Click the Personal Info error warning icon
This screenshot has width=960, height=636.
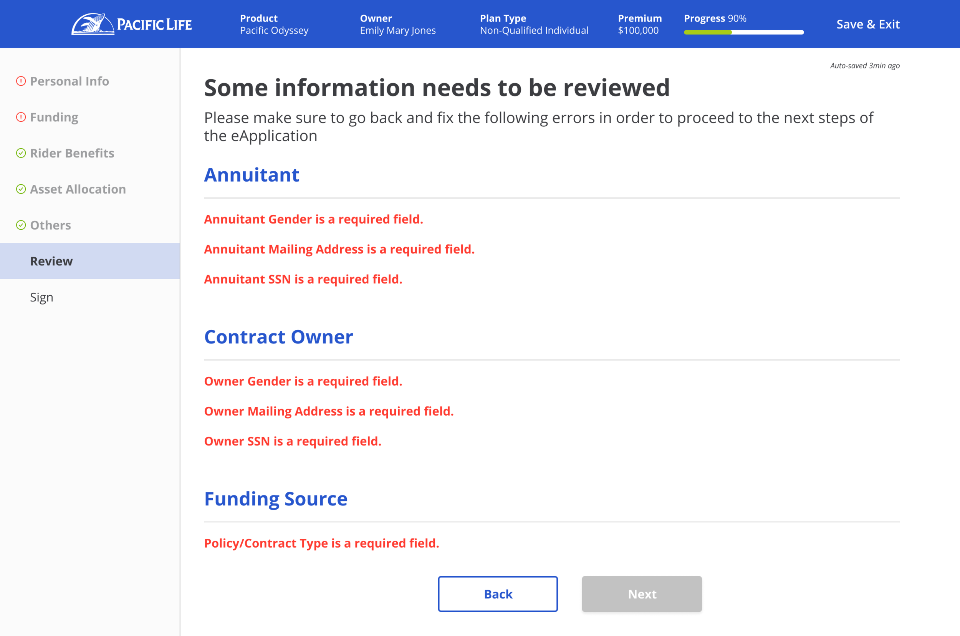click(x=21, y=81)
